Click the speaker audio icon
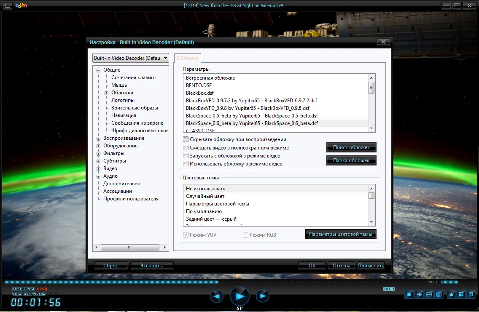This screenshot has height=312, width=479. (419, 294)
